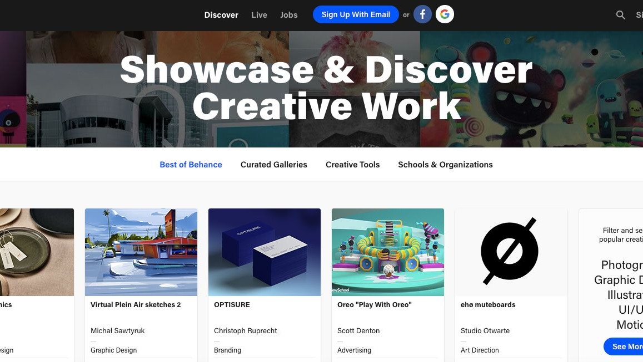This screenshot has width=643, height=362.
Task: Open search with the magnifier icon
Action: (620, 15)
